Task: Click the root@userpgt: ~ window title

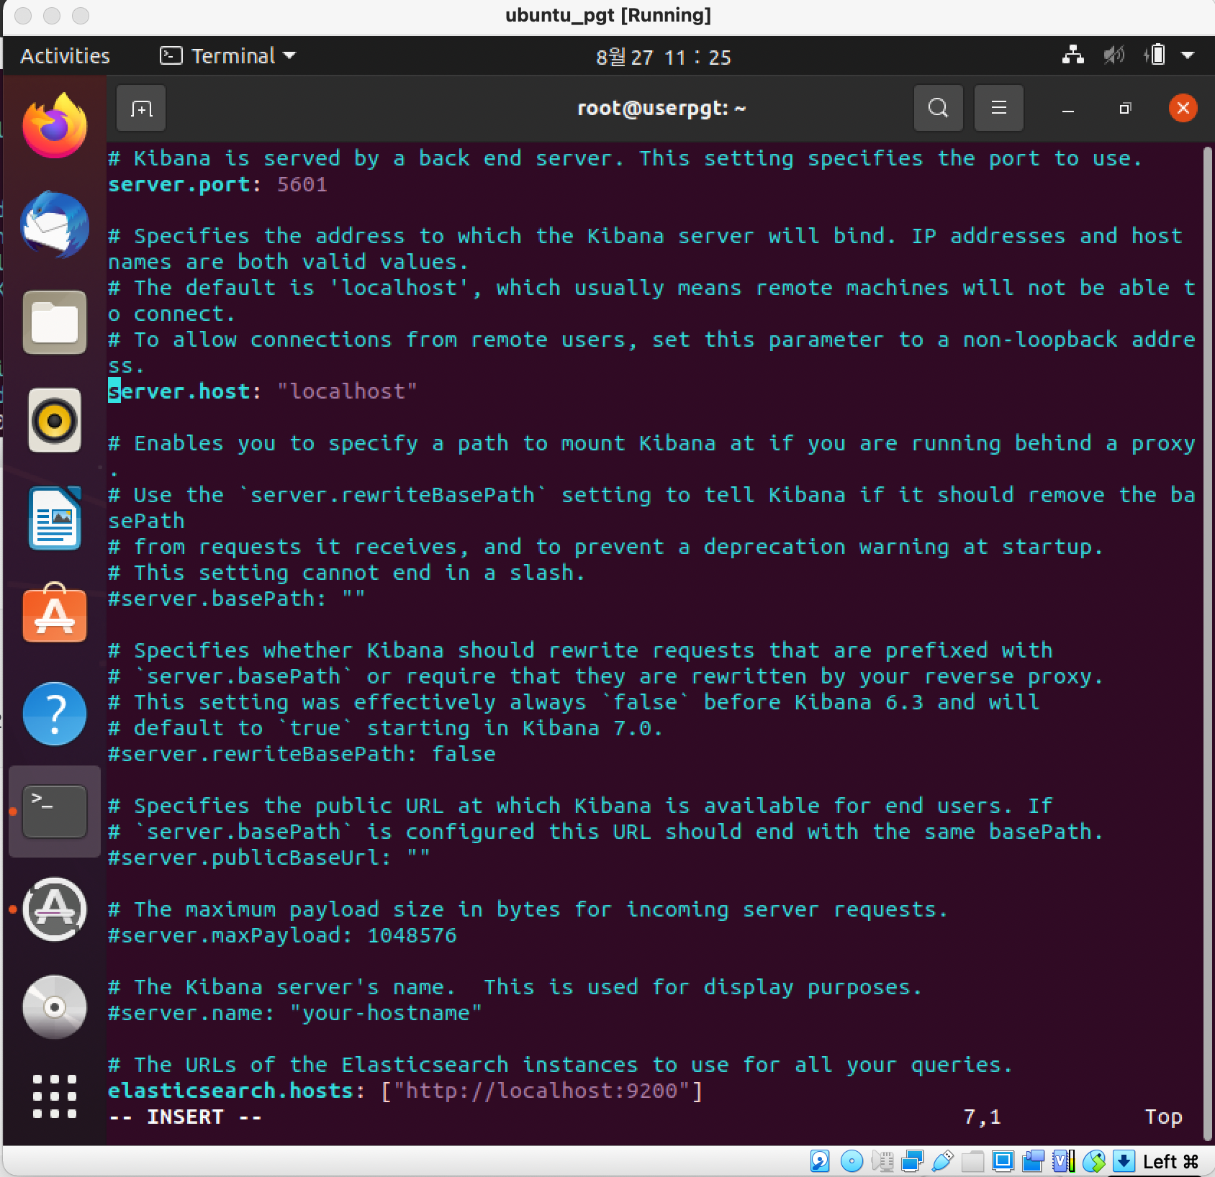Action: [661, 108]
